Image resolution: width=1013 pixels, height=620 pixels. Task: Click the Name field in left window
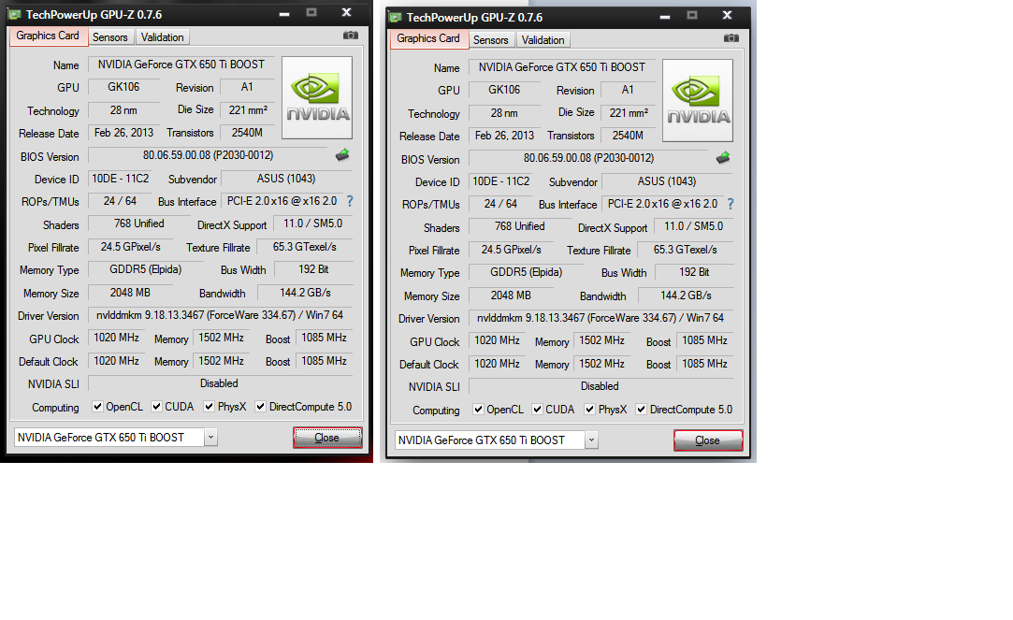click(x=181, y=65)
